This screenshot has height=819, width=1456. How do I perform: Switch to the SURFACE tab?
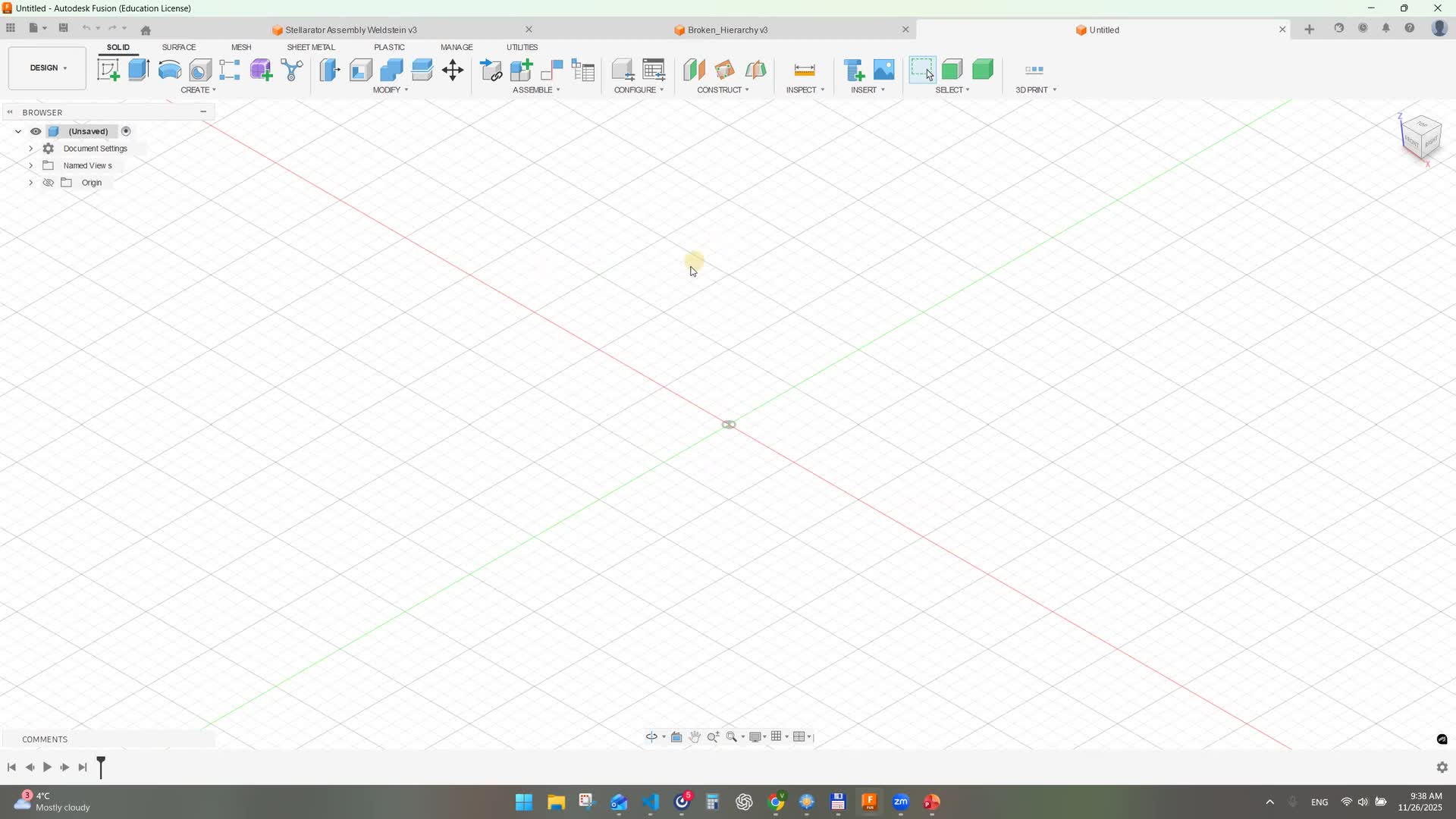179,47
